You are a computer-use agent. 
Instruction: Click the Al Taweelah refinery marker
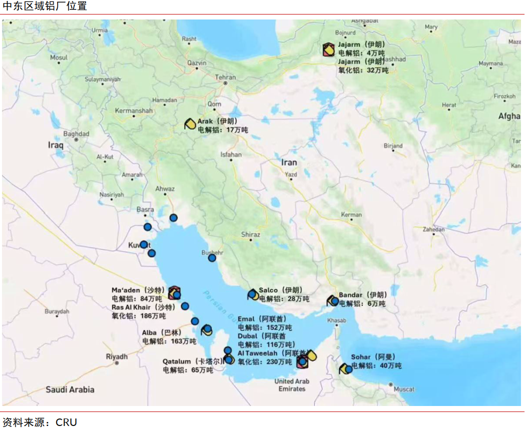click(302, 361)
